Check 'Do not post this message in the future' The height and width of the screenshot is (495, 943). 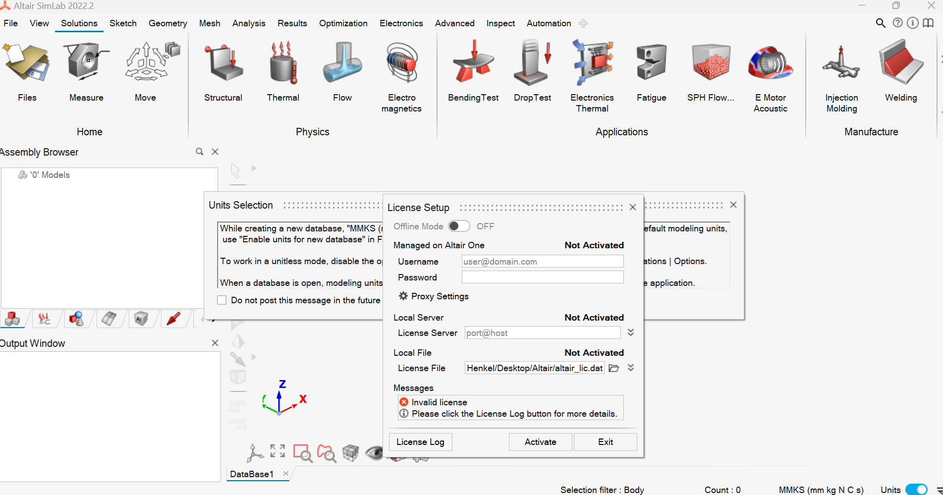[x=222, y=300]
